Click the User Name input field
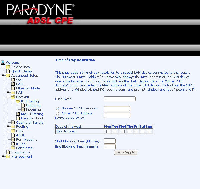 coord(120,99)
